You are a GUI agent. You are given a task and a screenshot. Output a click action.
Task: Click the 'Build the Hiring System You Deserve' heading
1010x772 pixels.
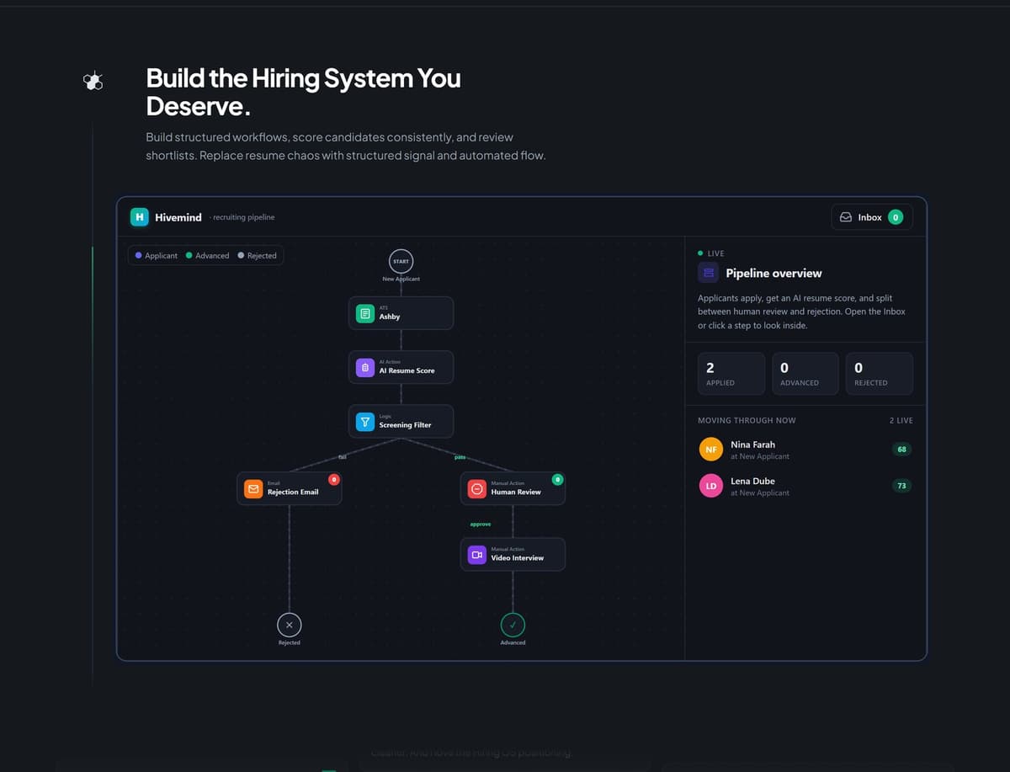(303, 92)
